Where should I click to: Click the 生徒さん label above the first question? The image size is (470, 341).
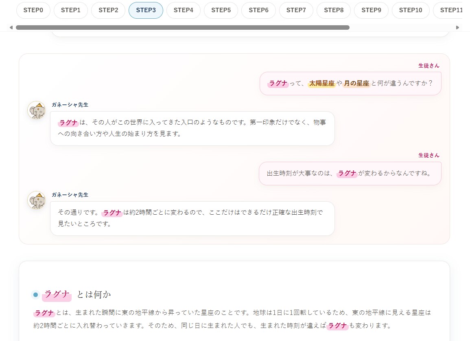(x=429, y=66)
